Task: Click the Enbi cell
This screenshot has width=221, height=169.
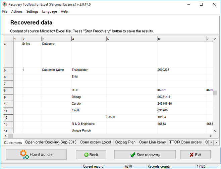Action: [89, 77]
